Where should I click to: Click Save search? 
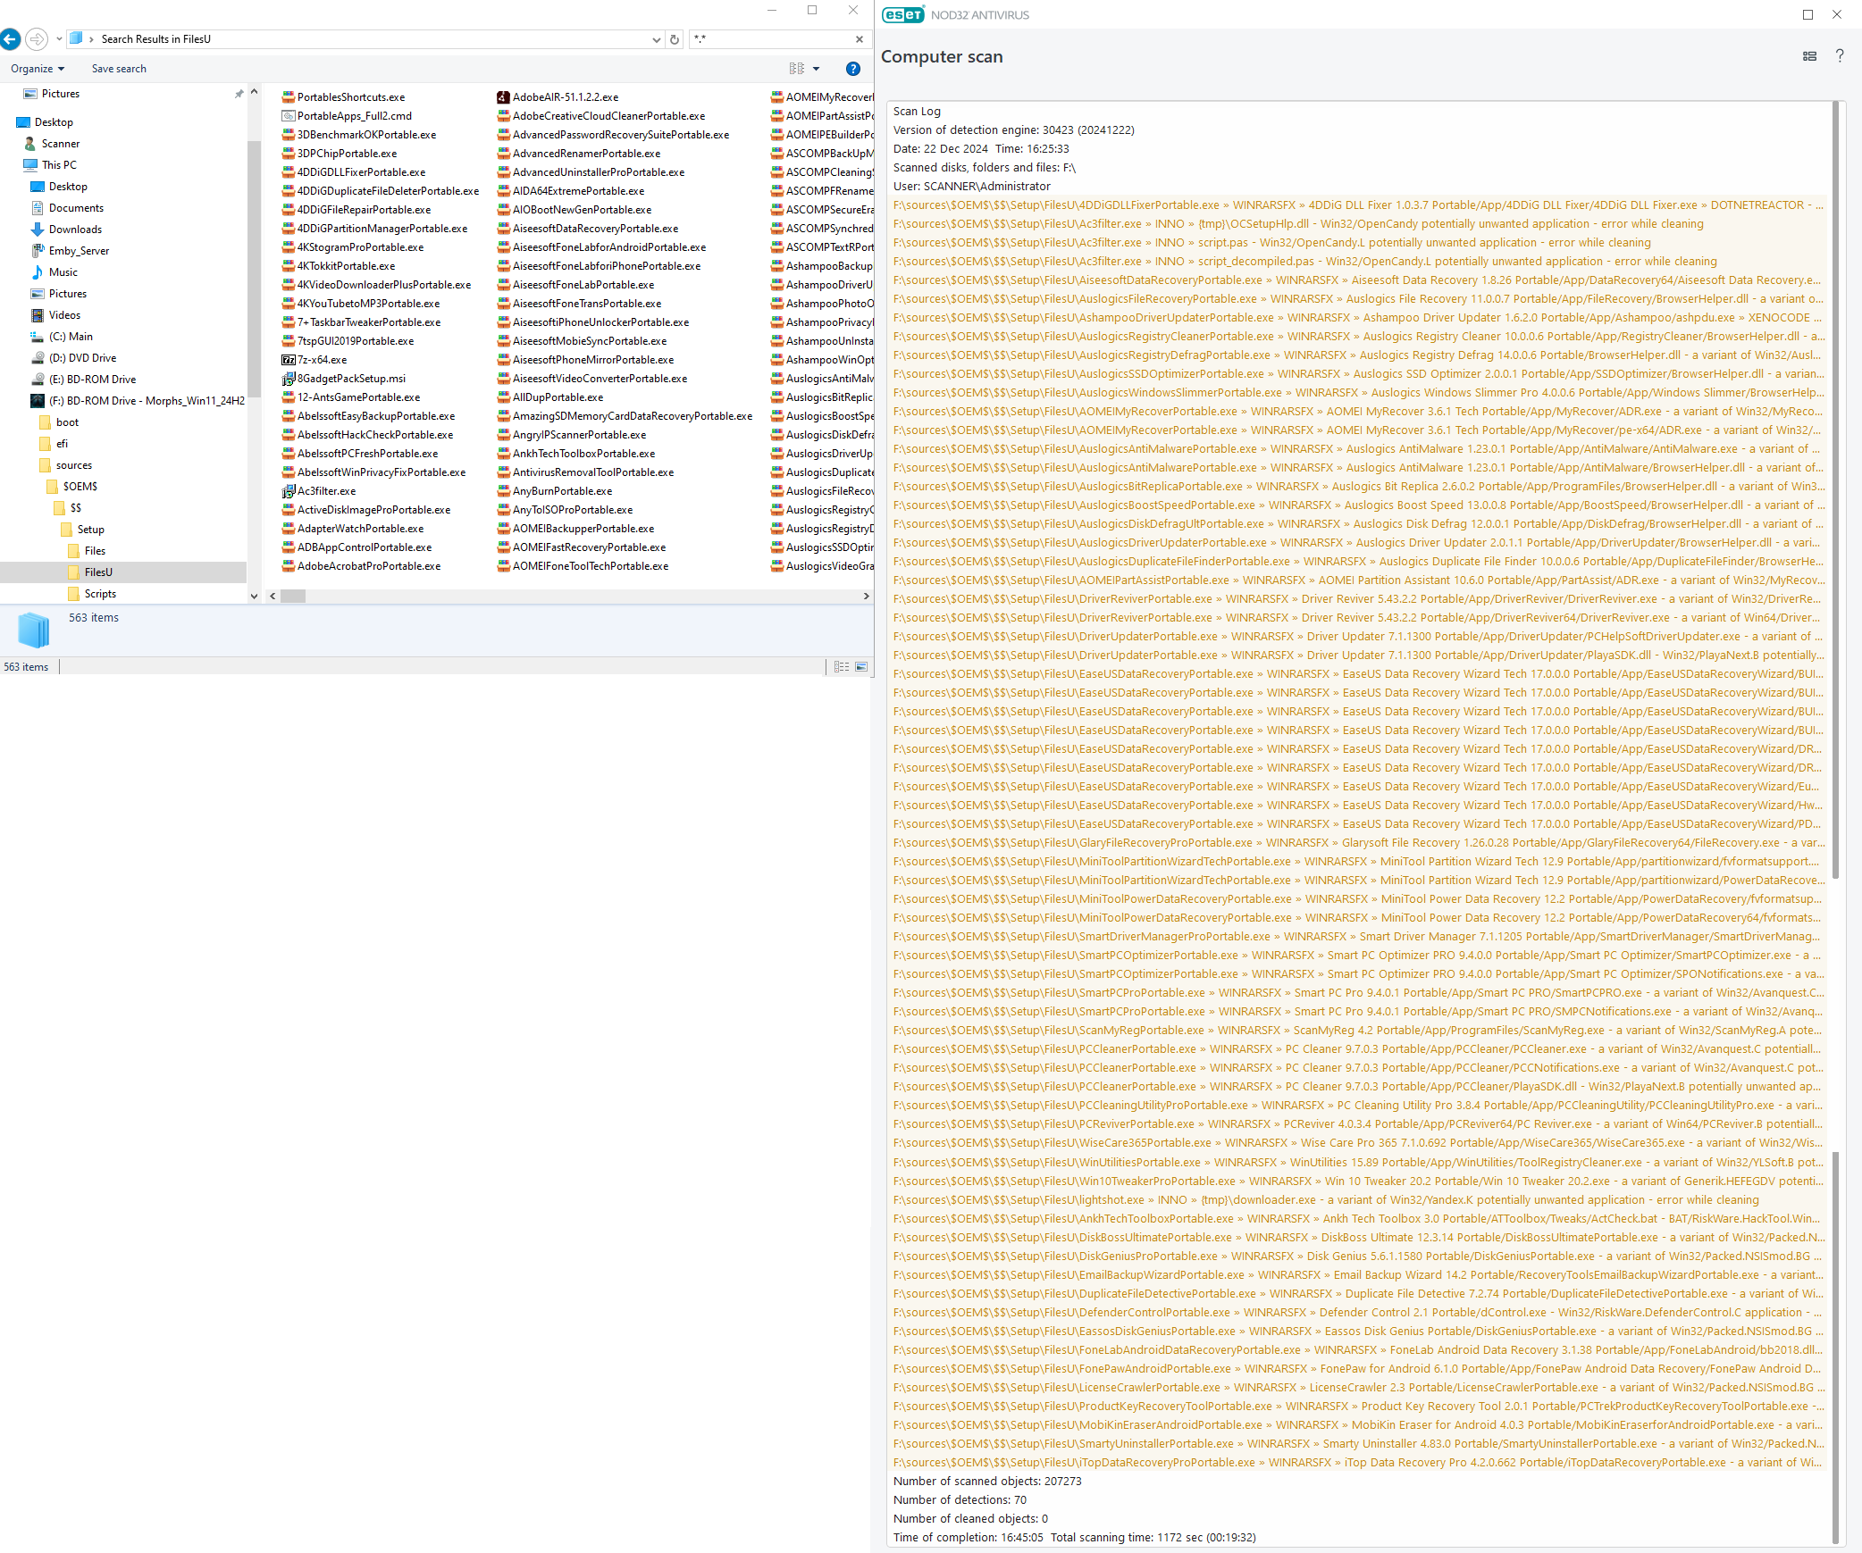click(x=119, y=69)
